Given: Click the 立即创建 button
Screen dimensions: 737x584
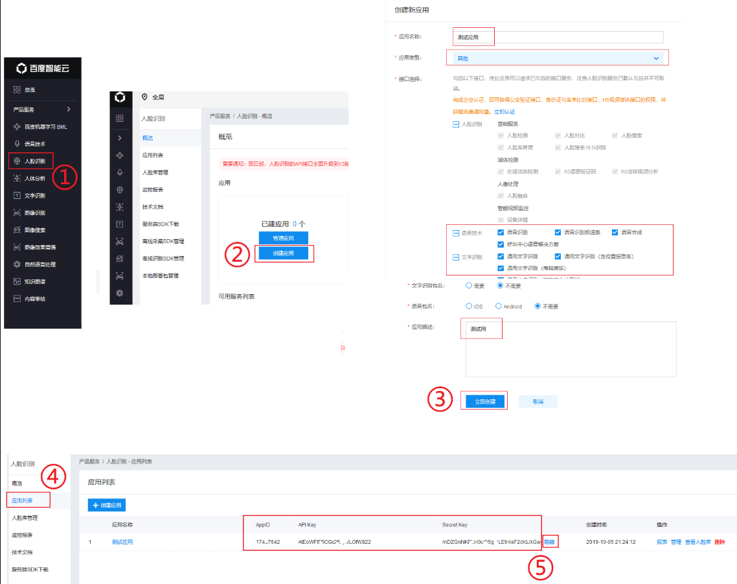Looking at the screenshot, I should 485,401.
